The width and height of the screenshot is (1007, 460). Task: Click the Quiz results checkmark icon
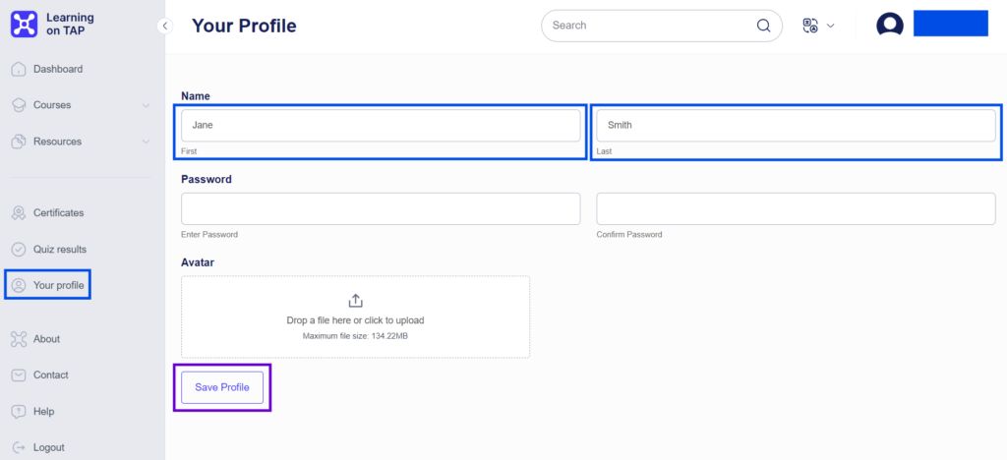coord(18,250)
